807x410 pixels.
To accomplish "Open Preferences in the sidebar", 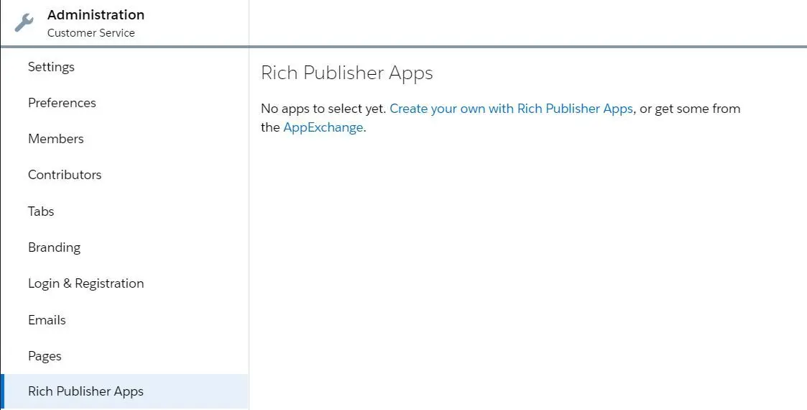I will [62, 103].
